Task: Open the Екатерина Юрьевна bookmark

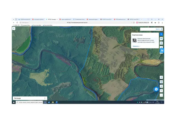Action: click(x=26, y=25)
